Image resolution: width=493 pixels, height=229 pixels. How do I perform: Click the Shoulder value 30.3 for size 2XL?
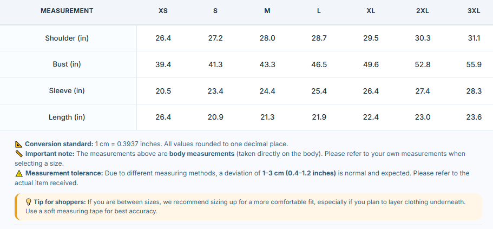click(423, 38)
